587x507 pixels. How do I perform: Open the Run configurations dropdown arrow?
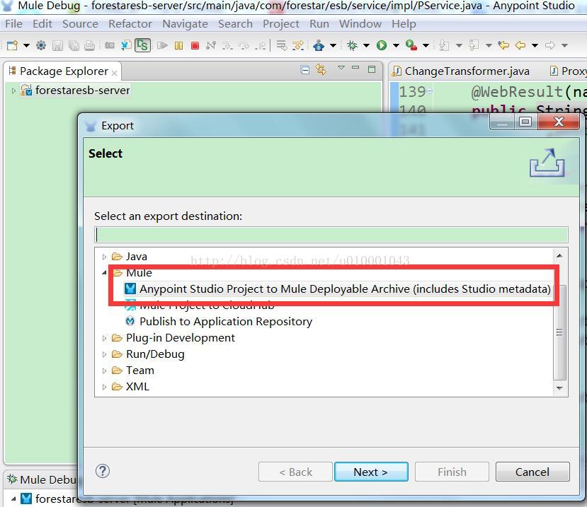coord(396,46)
